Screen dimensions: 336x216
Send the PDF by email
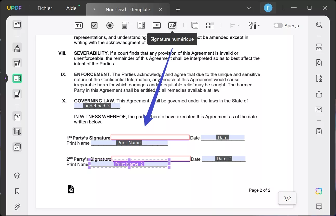tap(319, 109)
